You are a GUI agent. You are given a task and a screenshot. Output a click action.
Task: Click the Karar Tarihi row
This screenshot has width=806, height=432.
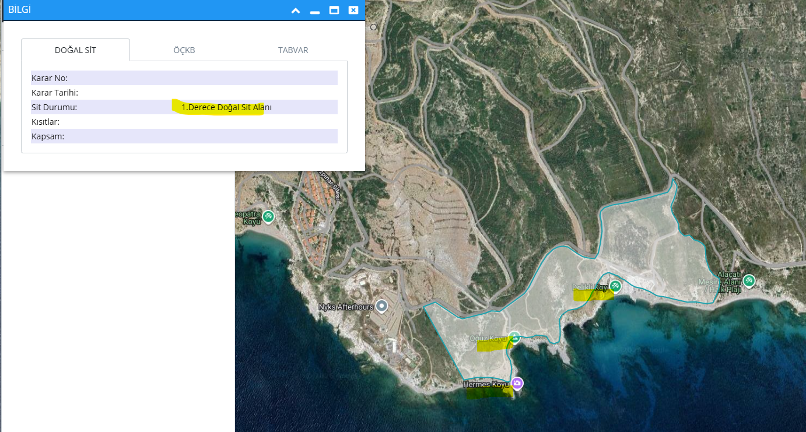(184, 93)
